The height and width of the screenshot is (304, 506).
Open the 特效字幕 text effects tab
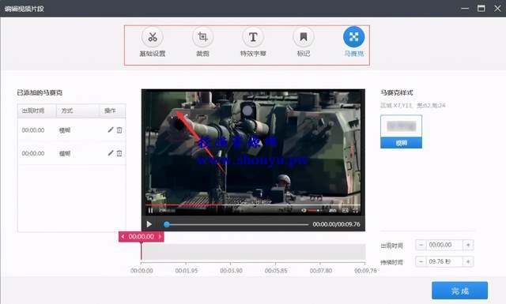tap(253, 43)
